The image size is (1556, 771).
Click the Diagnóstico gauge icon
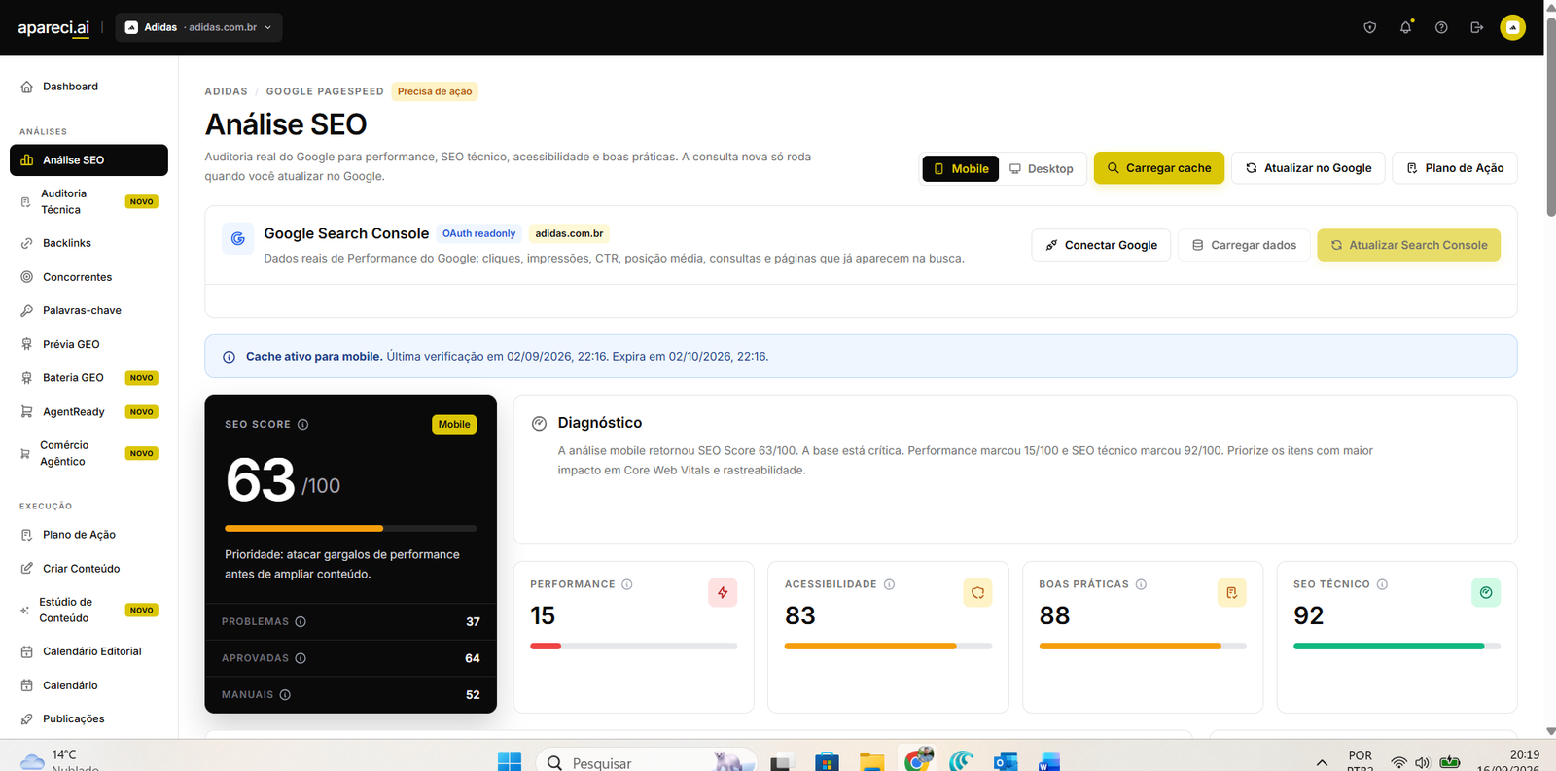[539, 423]
